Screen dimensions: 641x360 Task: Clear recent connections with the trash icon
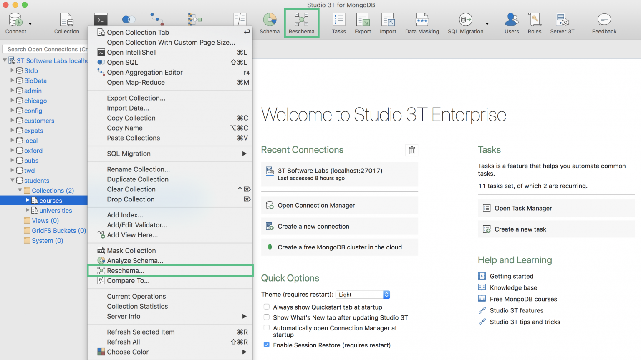tap(411, 150)
